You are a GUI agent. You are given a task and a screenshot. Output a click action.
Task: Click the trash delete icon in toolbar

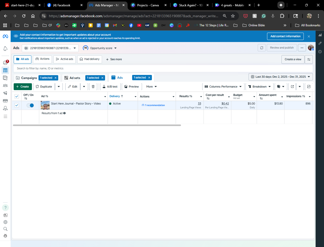pyautogui.click(x=93, y=87)
